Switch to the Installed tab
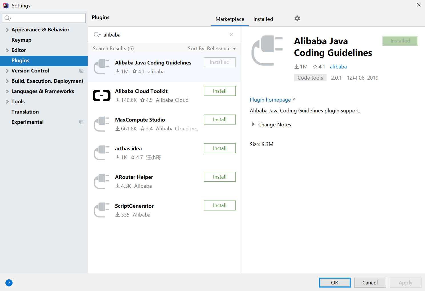425x291 pixels. tap(263, 19)
